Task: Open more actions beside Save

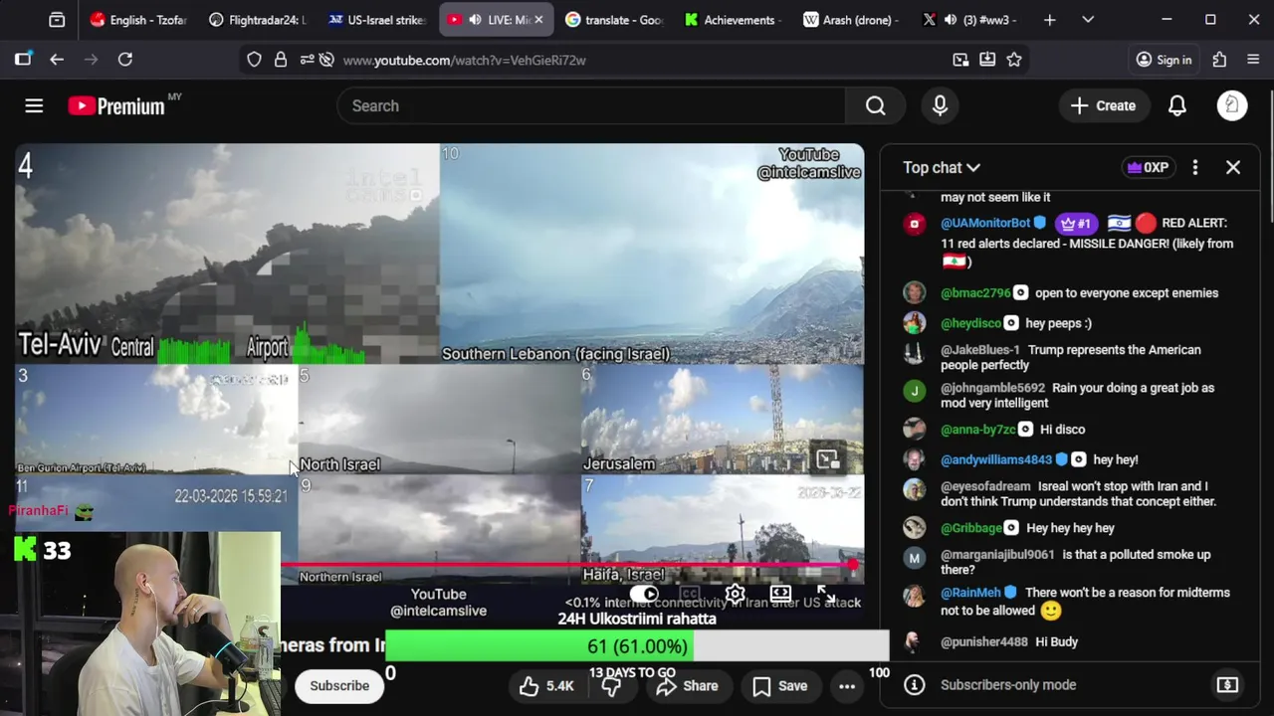Action: 847,686
